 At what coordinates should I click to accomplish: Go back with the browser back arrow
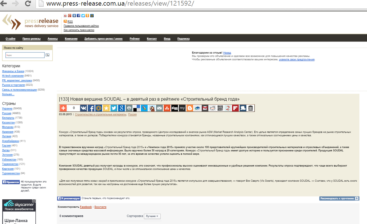tap(4, 4)
